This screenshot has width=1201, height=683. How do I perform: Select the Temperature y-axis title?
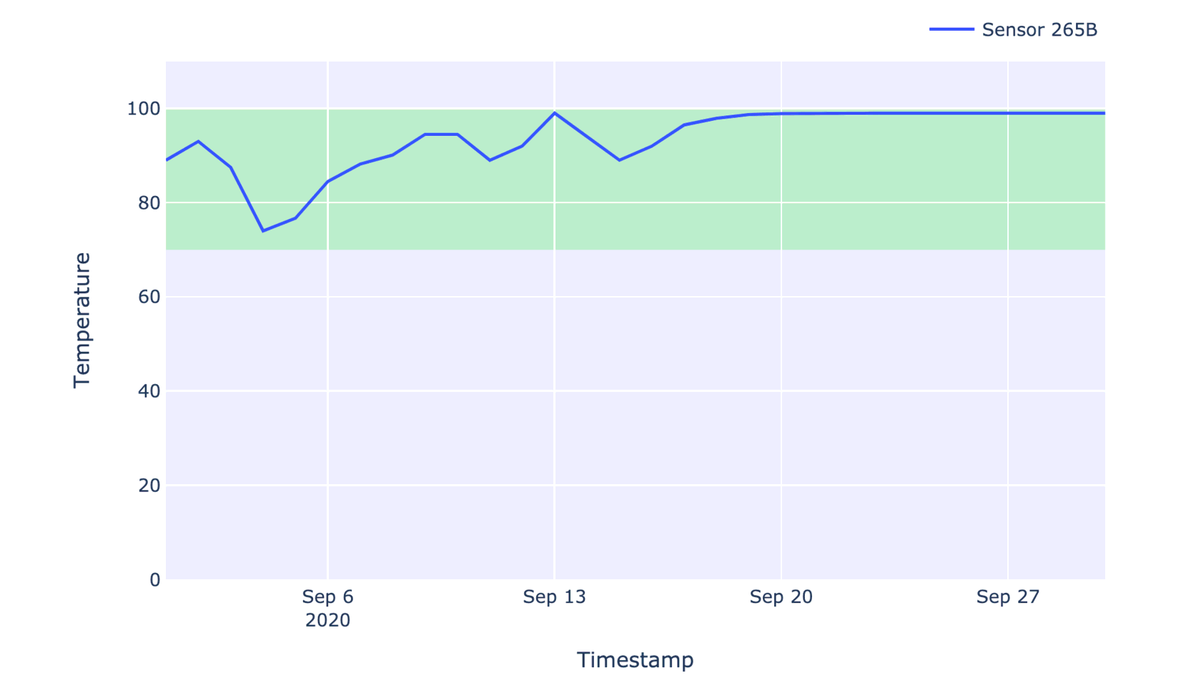(82, 320)
